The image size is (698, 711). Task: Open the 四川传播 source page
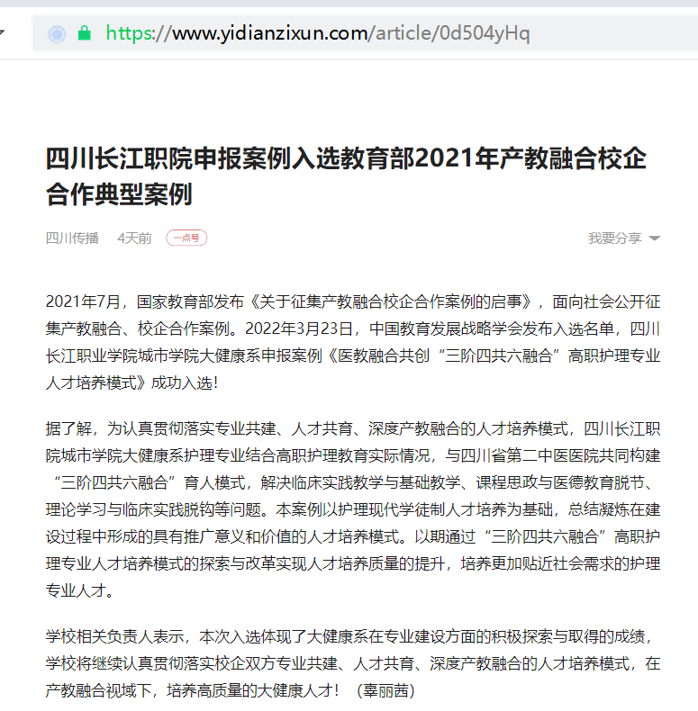72,238
